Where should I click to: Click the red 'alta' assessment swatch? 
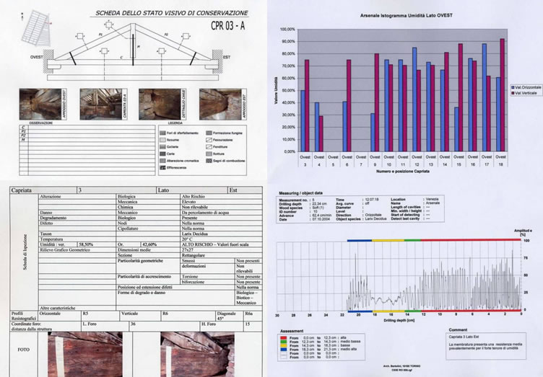284,337
